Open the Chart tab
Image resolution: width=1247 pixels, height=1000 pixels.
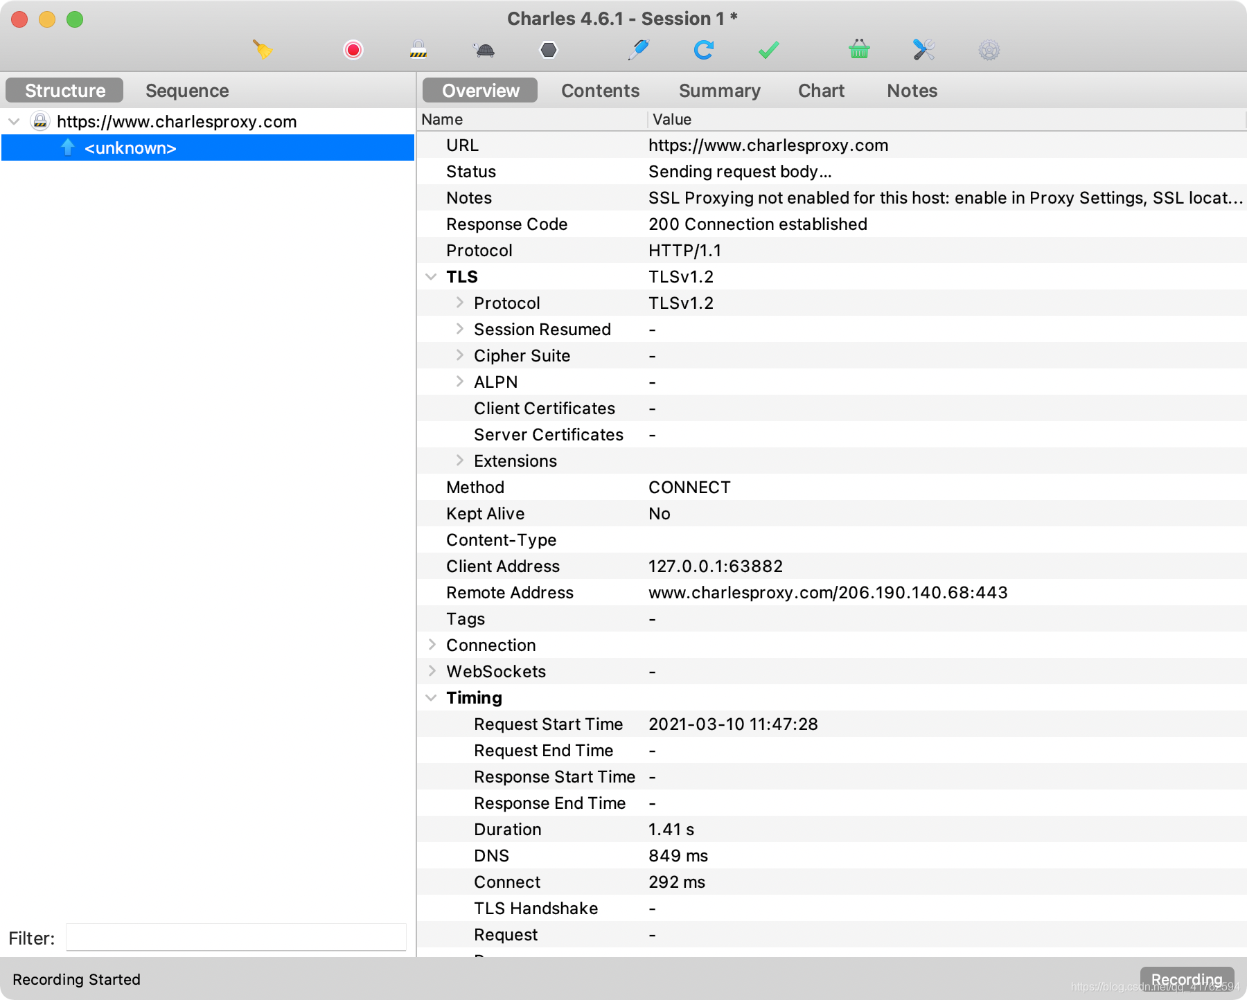[821, 90]
